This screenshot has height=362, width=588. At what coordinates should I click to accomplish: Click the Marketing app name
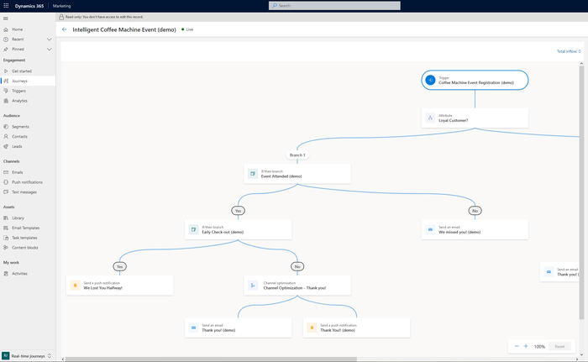pyautogui.click(x=61, y=6)
